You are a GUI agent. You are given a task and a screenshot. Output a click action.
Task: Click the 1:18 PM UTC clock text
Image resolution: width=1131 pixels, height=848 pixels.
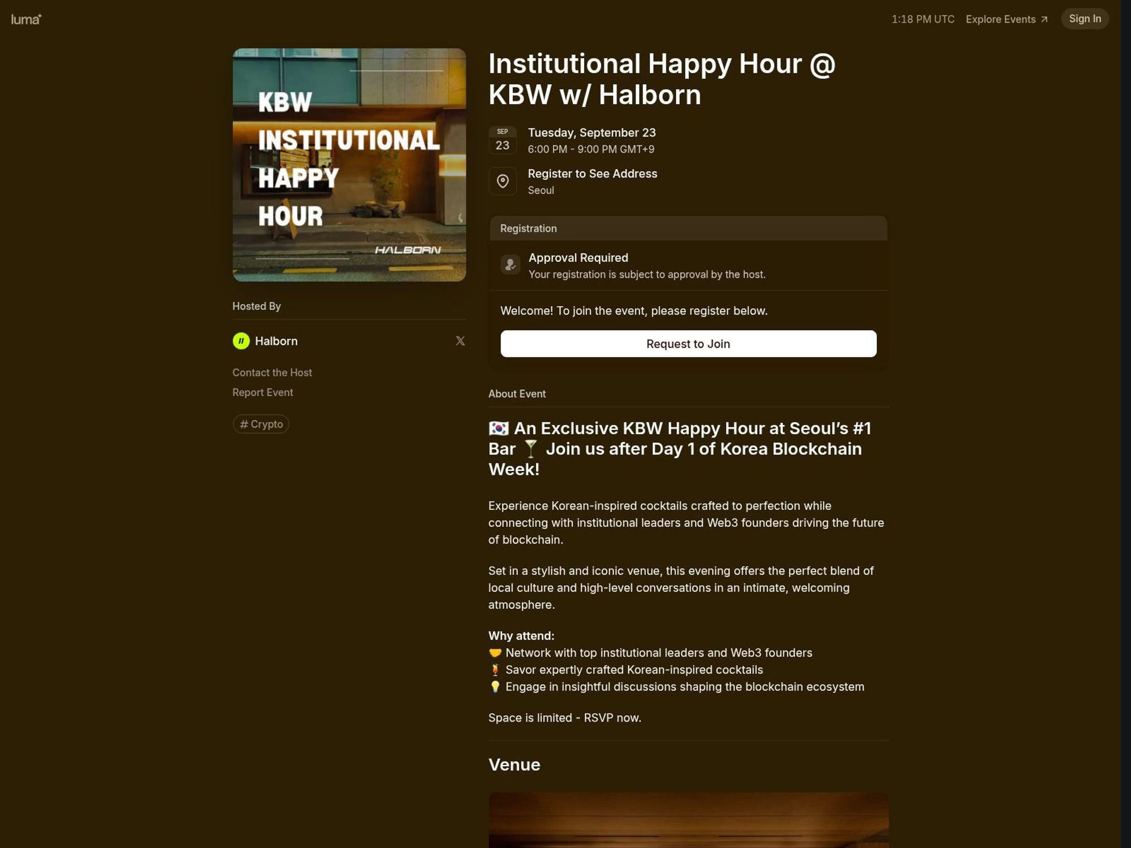coord(923,19)
